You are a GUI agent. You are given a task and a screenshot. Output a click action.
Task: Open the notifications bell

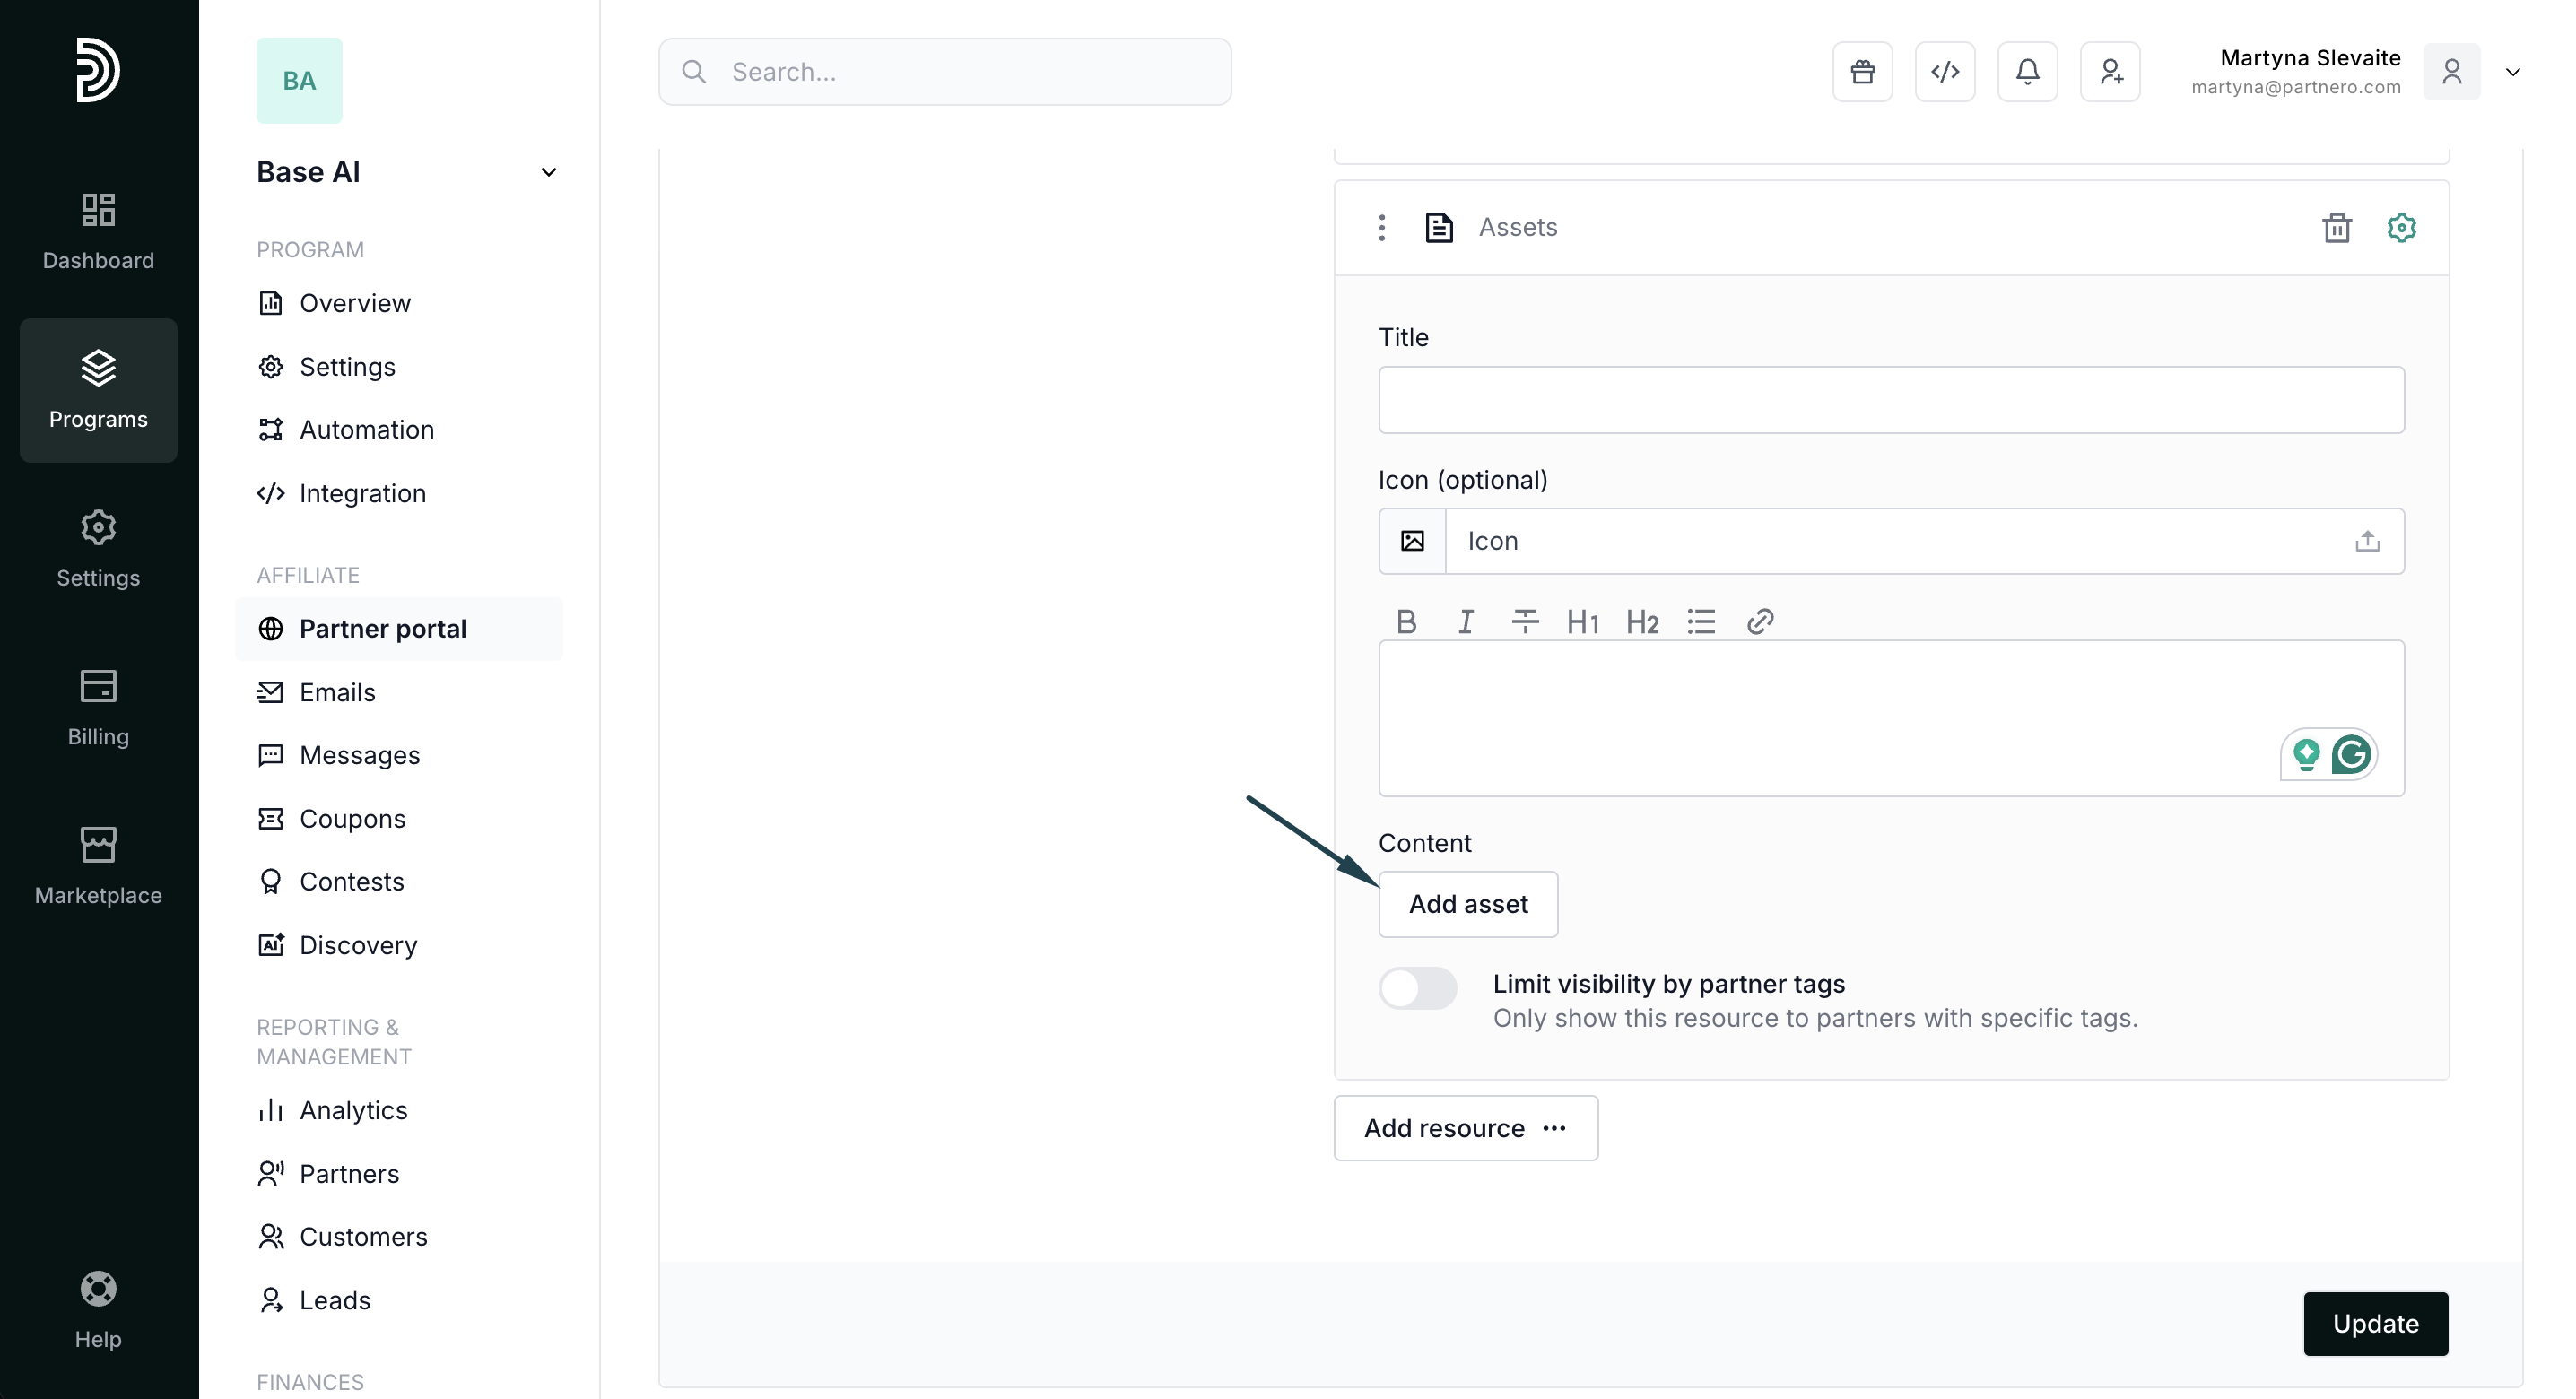point(2027,72)
